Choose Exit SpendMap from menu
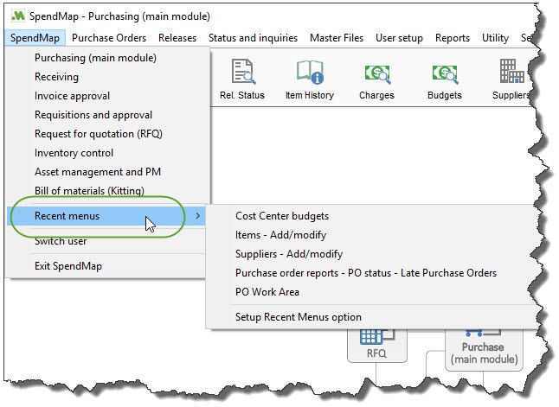Screen dimensions: 559x407 click(107, 266)
